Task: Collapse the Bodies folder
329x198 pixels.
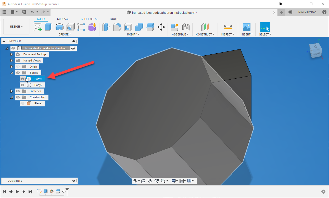Action: tap(11, 72)
